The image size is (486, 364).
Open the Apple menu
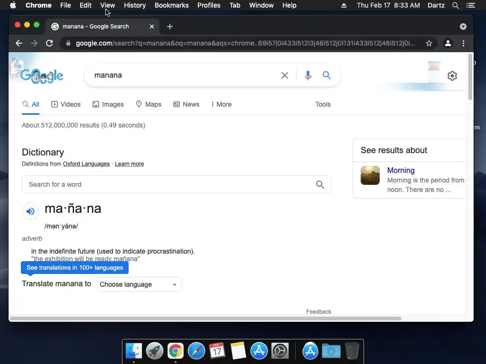click(x=13, y=5)
